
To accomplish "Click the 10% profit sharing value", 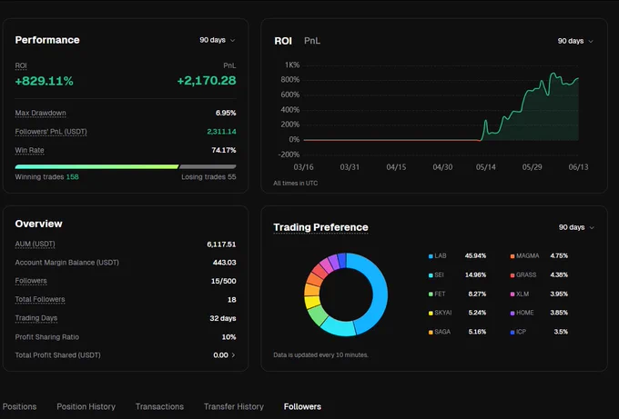I will coord(229,337).
